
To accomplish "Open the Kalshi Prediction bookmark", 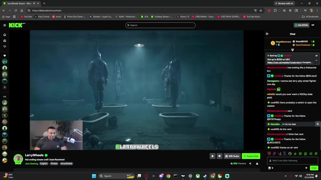I will (126, 17).
